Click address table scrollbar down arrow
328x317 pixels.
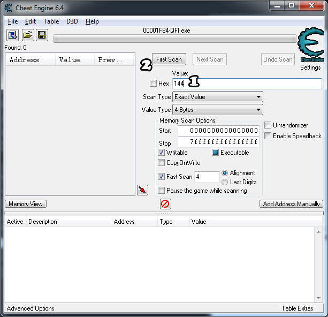click(318, 298)
